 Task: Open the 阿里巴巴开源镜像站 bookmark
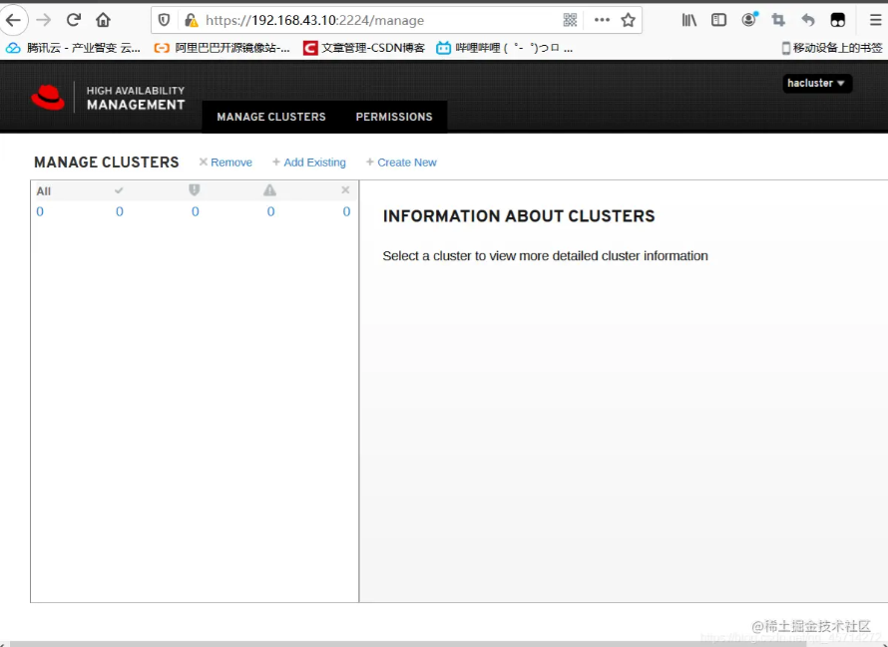222,48
